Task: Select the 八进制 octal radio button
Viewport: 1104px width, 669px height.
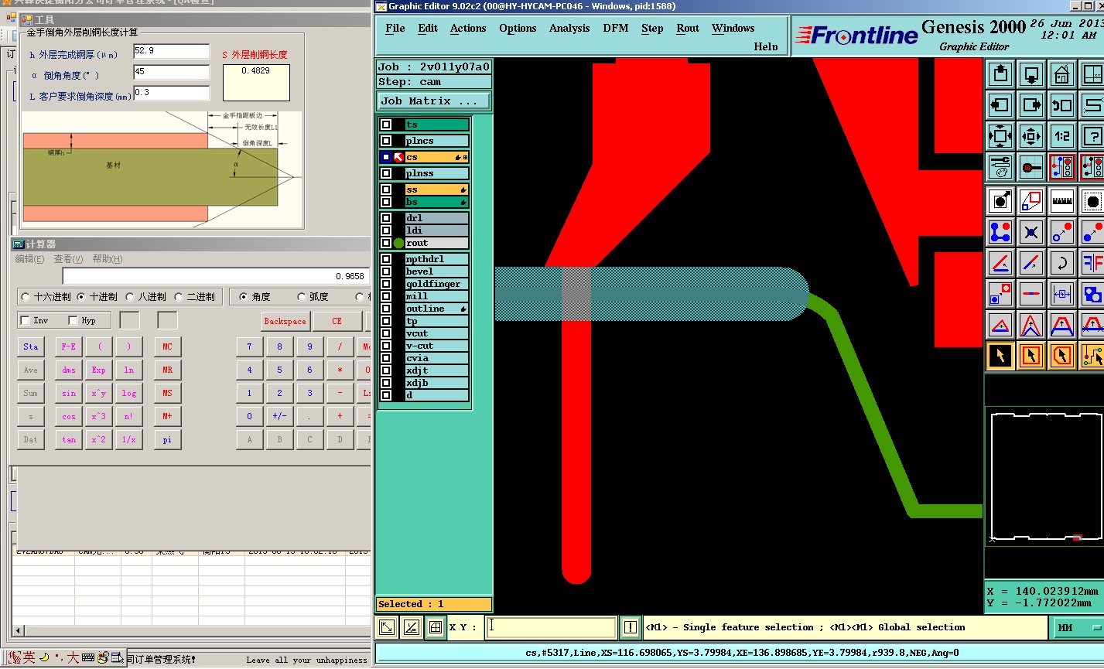Action: pyautogui.click(x=130, y=297)
